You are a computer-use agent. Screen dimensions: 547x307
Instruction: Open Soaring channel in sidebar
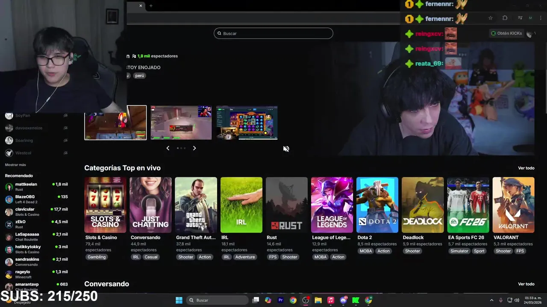click(x=36, y=140)
